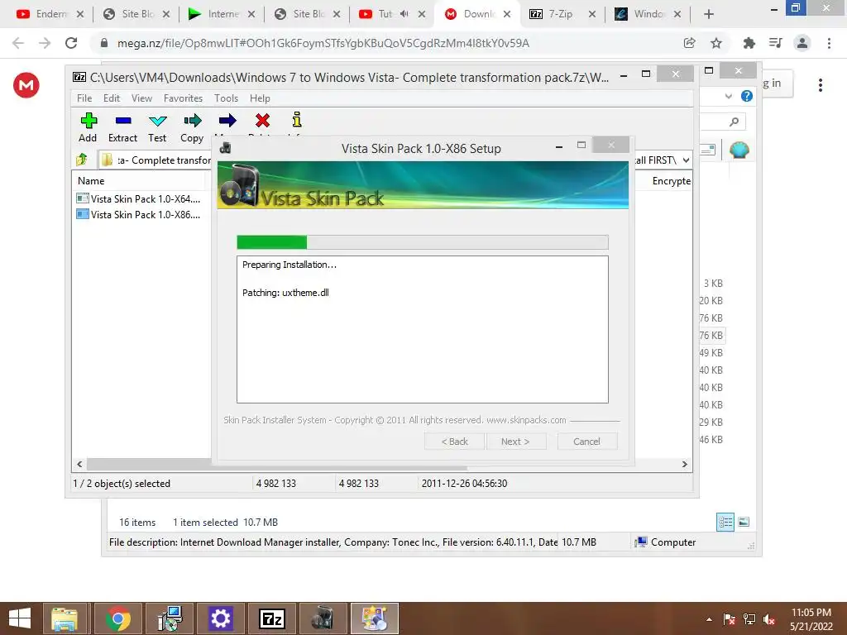
Task: Click the Back button in setup
Action: click(455, 442)
